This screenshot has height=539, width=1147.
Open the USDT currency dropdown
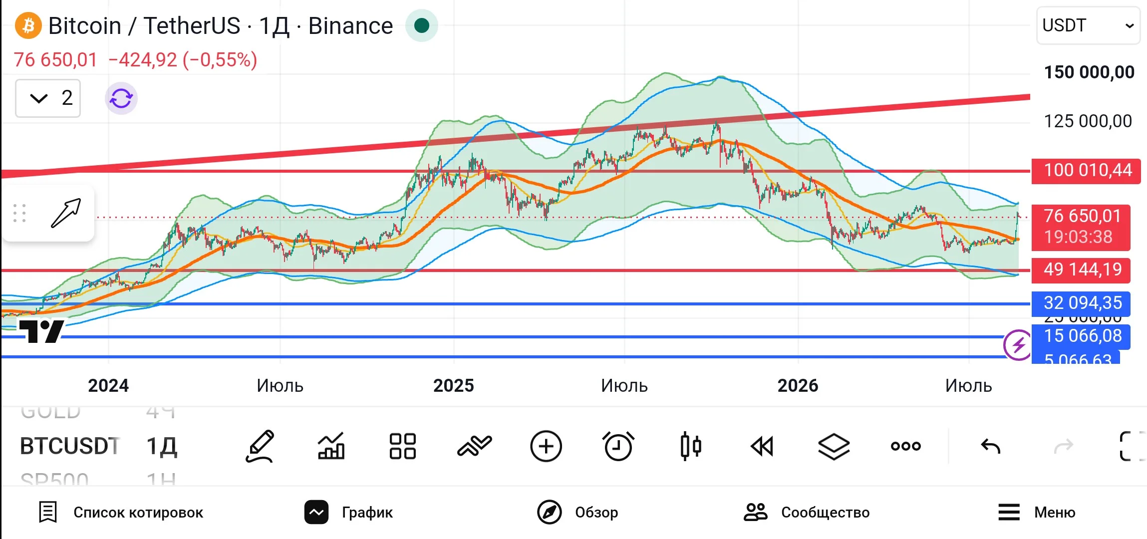click(x=1088, y=25)
